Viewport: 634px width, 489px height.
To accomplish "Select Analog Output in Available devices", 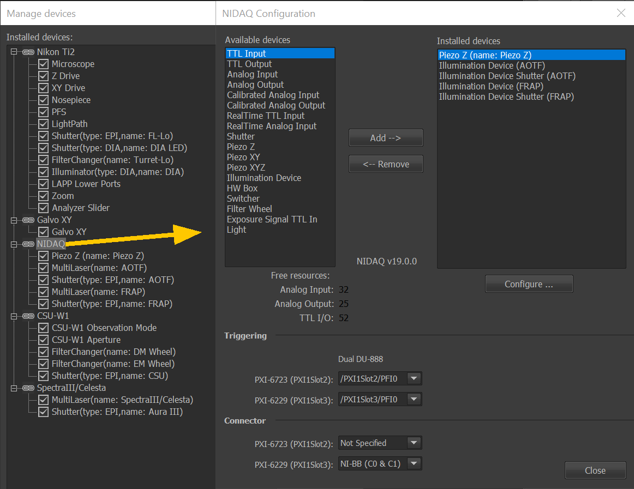I will pos(255,84).
